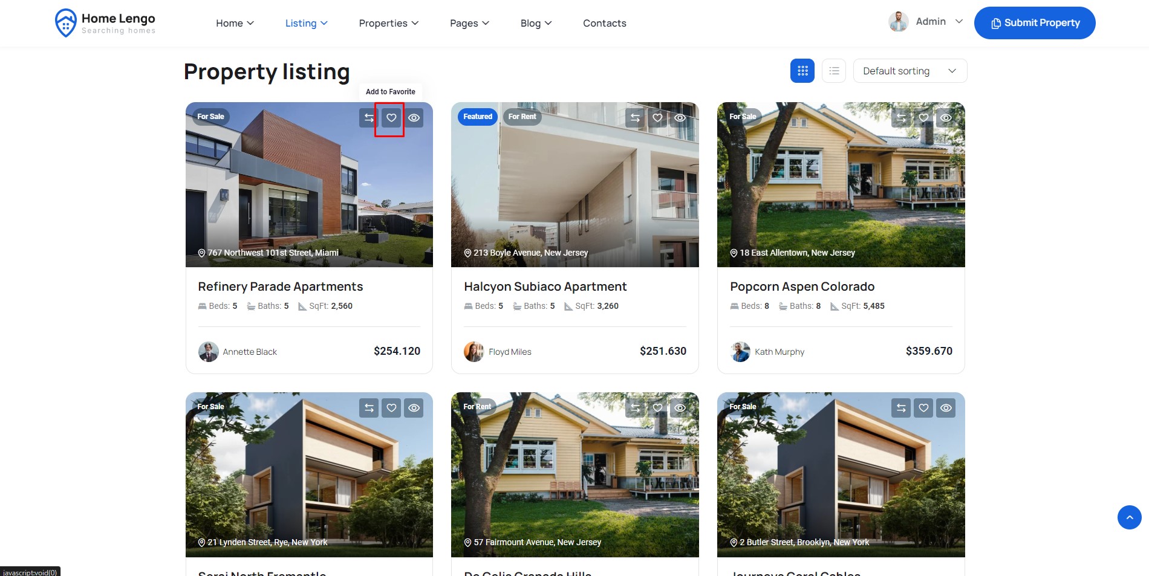Image resolution: width=1149 pixels, height=576 pixels.
Task: Quick view the 2 Butler Street property
Action: click(946, 408)
